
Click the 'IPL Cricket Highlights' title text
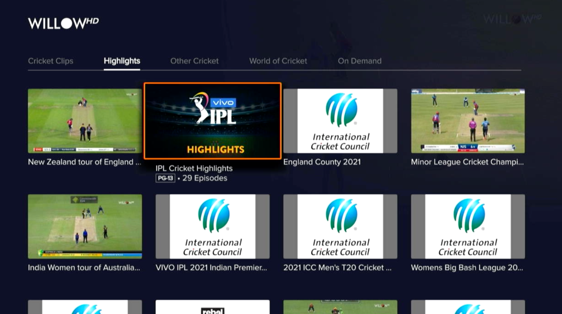[194, 168]
